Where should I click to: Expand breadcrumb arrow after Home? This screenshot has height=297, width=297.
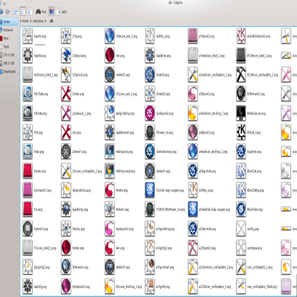(x=31, y=21)
